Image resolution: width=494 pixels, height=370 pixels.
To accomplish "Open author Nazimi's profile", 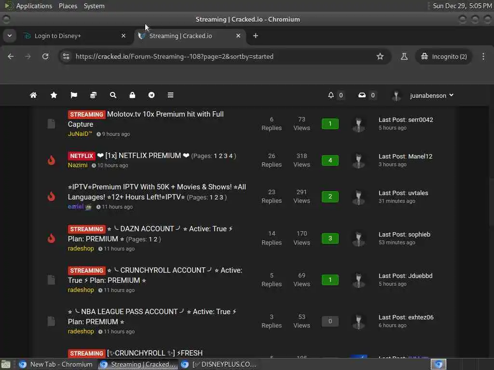I will point(78,165).
